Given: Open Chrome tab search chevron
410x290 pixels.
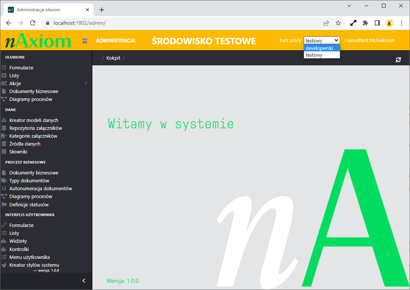Looking at the screenshot, I should point(349,6).
